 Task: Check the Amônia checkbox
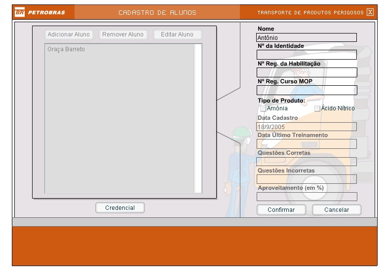coord(263,108)
